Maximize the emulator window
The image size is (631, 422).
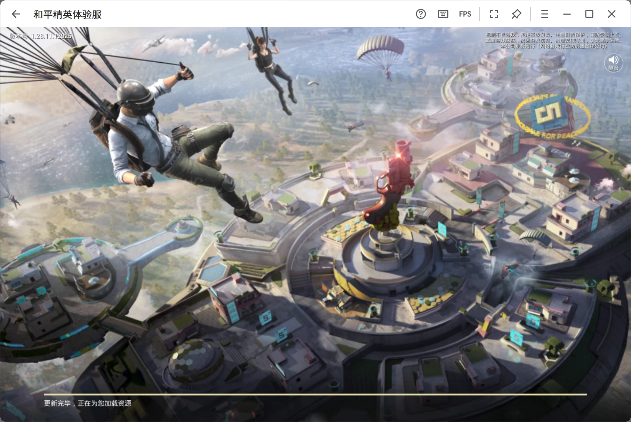coord(589,14)
